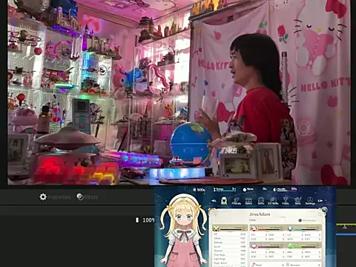Image resolution: width=356 pixels, height=267 pixels.
Task: Click the red attribute group icon
Action: point(253,228)
